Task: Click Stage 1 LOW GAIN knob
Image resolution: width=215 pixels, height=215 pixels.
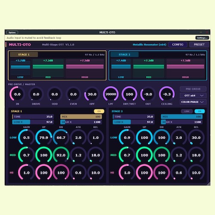Action: pos(26,138)
